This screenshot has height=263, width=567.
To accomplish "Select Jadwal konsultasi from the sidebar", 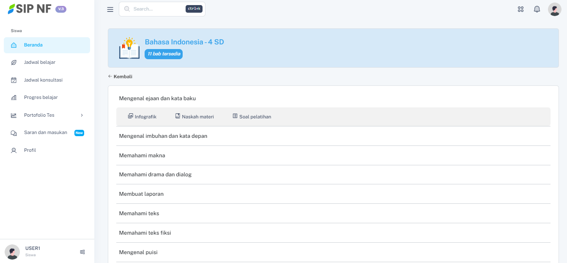I will point(43,80).
